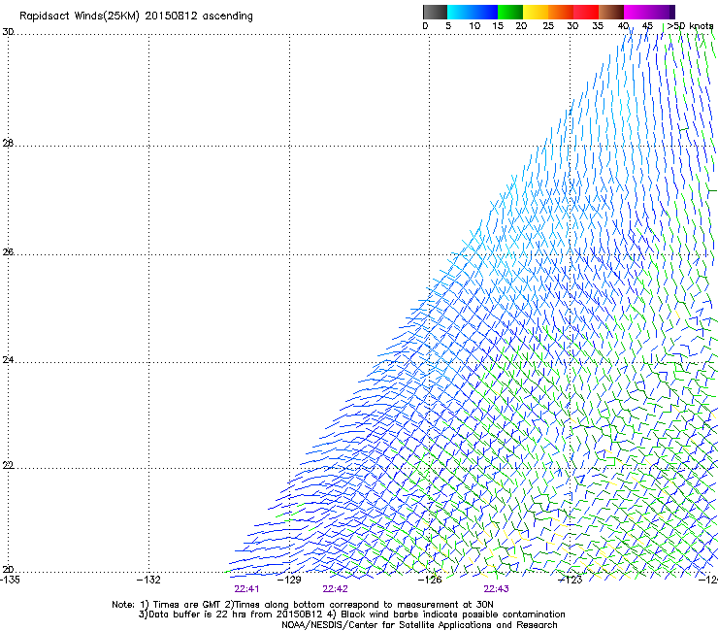The width and height of the screenshot is (718, 631).
Task: Click the 26 latitude axis label
Action: (x=8, y=251)
